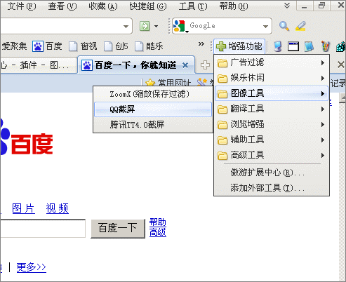Open the 更多>> link
346x282 pixels.
pyautogui.click(x=32, y=267)
